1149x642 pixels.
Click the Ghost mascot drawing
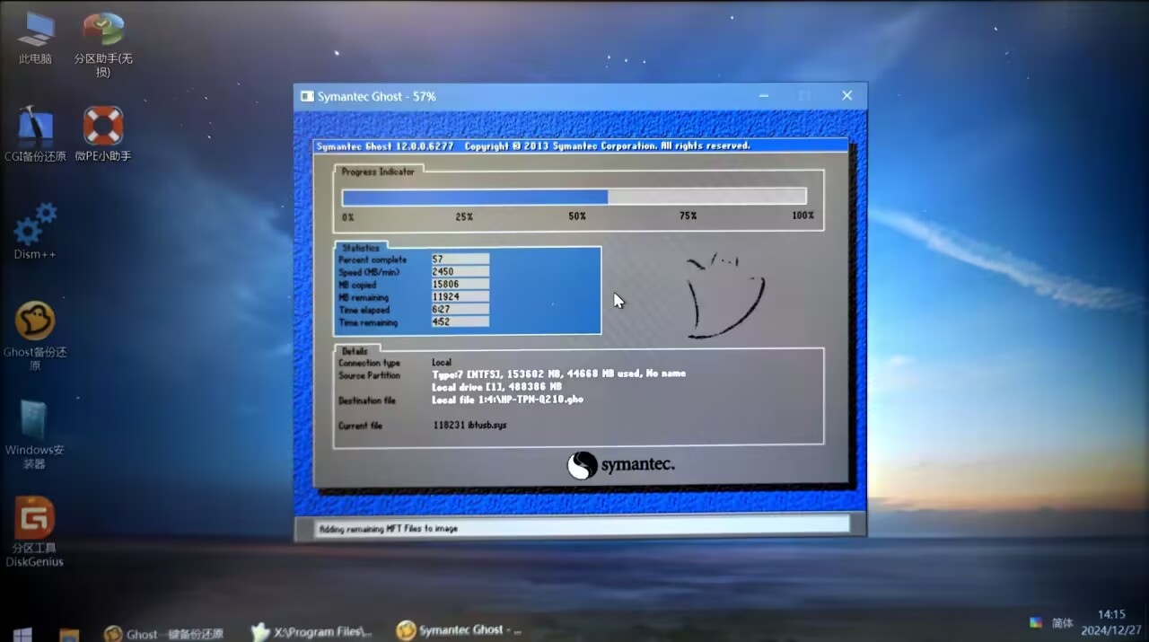click(x=724, y=295)
